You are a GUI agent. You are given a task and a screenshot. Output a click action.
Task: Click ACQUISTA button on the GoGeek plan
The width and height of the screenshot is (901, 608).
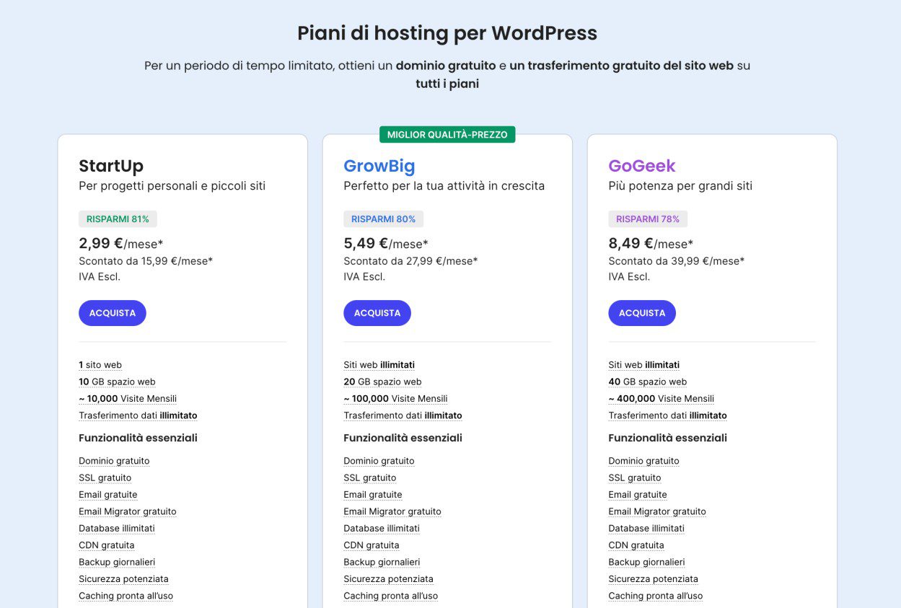tap(642, 312)
